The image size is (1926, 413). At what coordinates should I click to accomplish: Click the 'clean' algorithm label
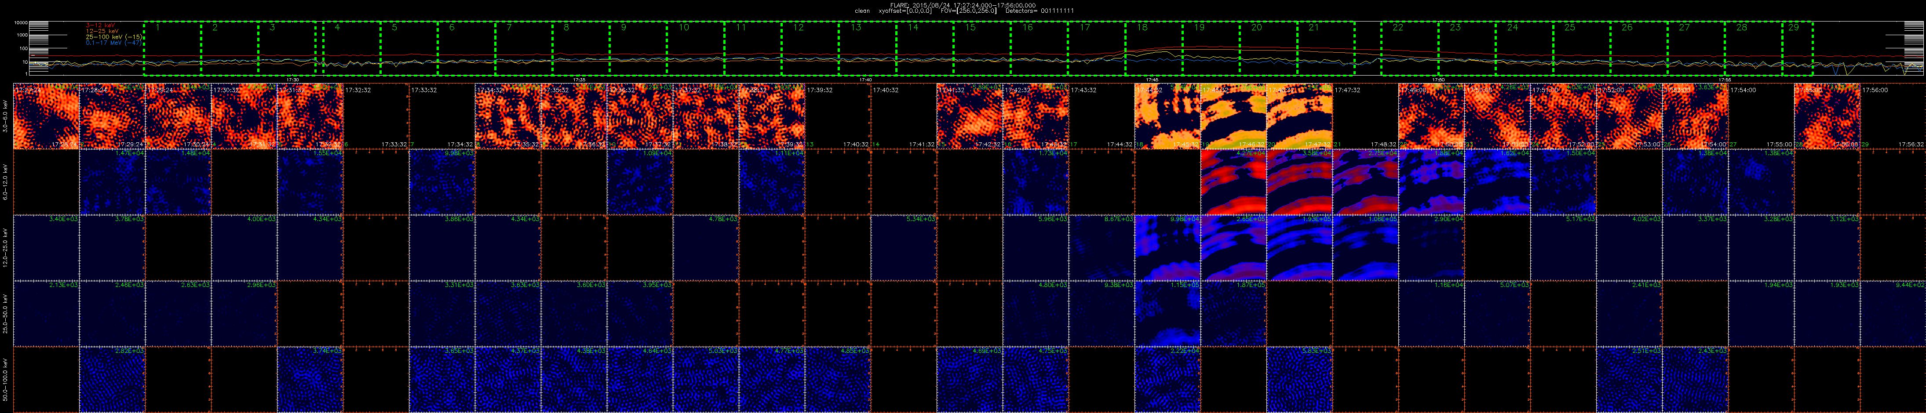(x=862, y=11)
